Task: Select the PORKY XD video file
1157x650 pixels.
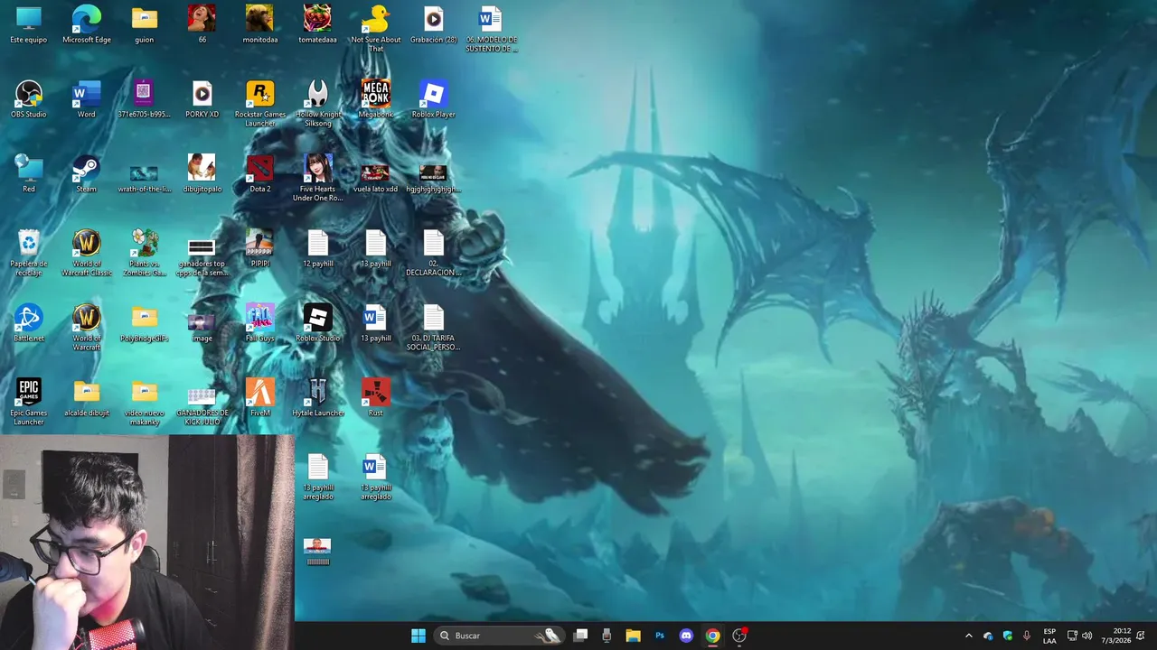Action: (x=202, y=99)
